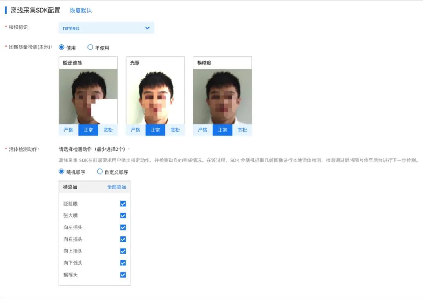Select 严格 mode for 光照 detection
423x305 pixels.
click(135, 130)
